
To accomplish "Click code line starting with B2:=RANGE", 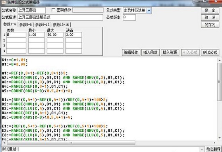I will [63, 104].
